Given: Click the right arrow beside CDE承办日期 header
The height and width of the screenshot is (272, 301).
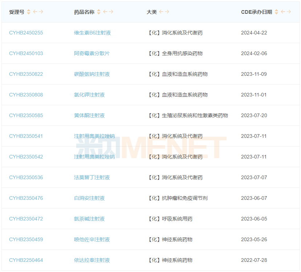Looking at the screenshot, I should tap(289, 12).
